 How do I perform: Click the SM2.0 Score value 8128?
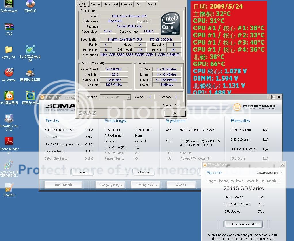[x=261, y=197]
